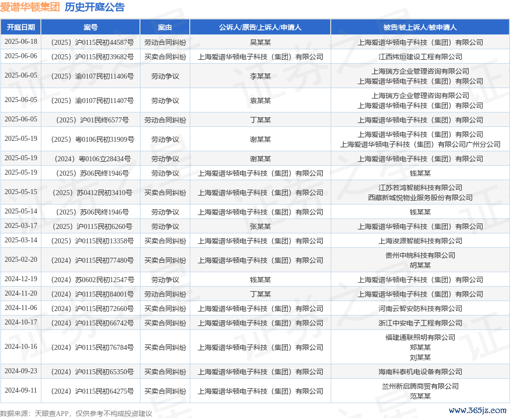Click defendant 郑某某
The height and width of the screenshot is (418, 510).
(420, 347)
